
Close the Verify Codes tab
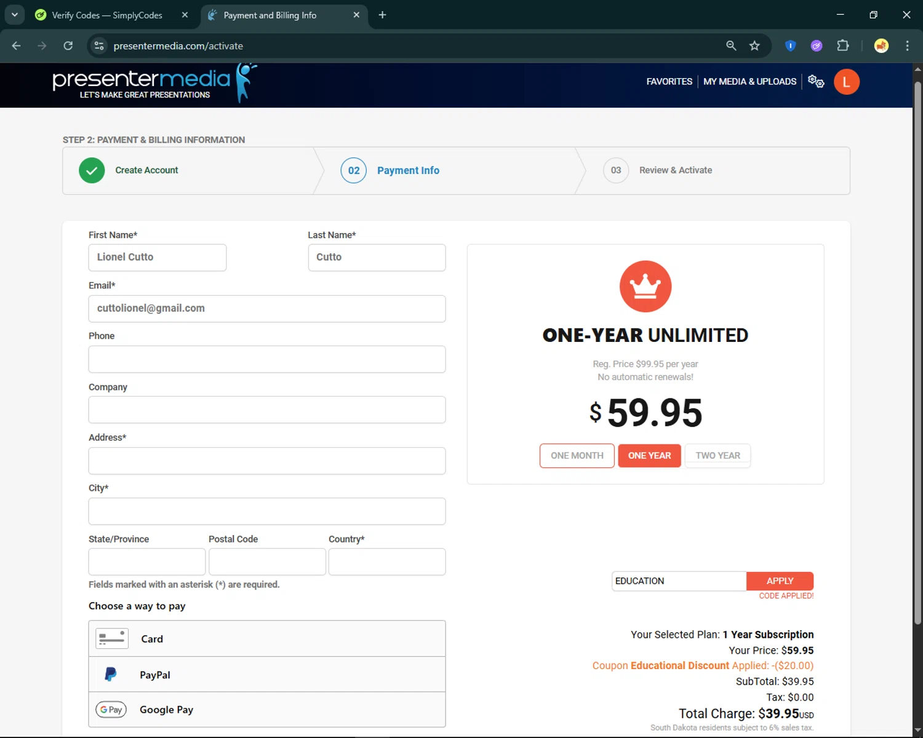coord(185,15)
